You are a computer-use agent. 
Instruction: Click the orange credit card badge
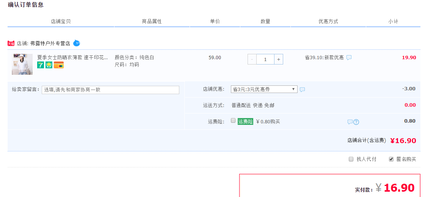point(59,65)
